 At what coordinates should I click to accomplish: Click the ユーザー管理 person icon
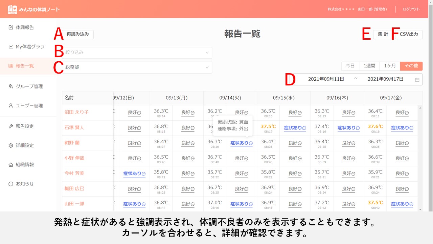11,106
